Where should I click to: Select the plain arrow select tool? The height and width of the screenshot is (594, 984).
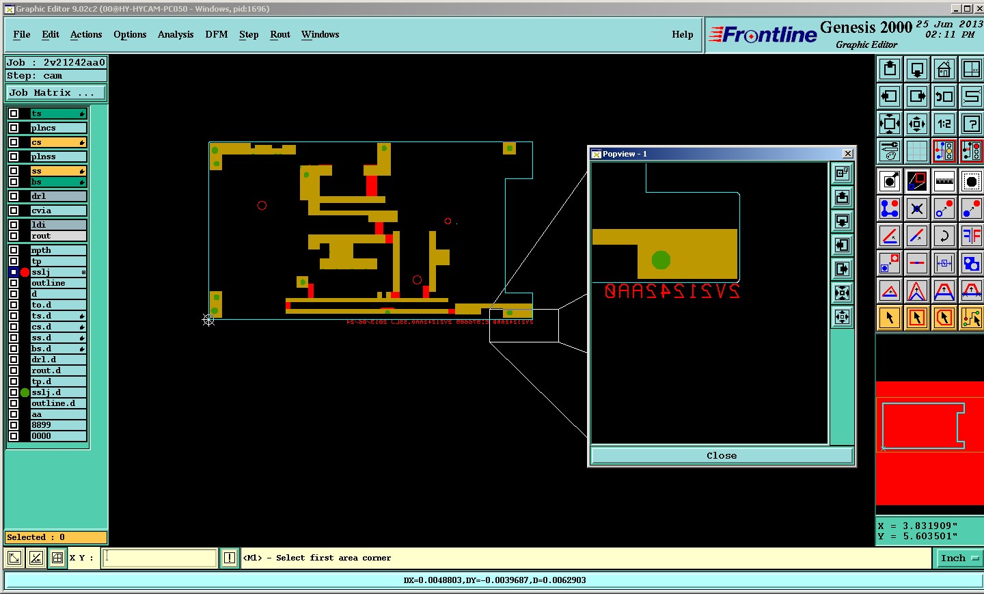(x=890, y=318)
